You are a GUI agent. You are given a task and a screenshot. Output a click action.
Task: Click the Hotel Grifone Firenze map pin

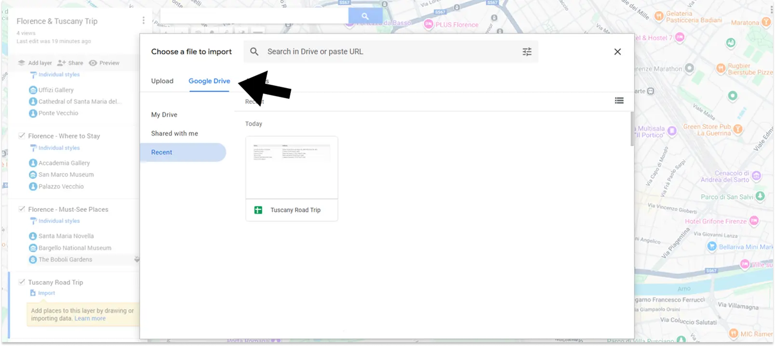pyautogui.click(x=754, y=221)
